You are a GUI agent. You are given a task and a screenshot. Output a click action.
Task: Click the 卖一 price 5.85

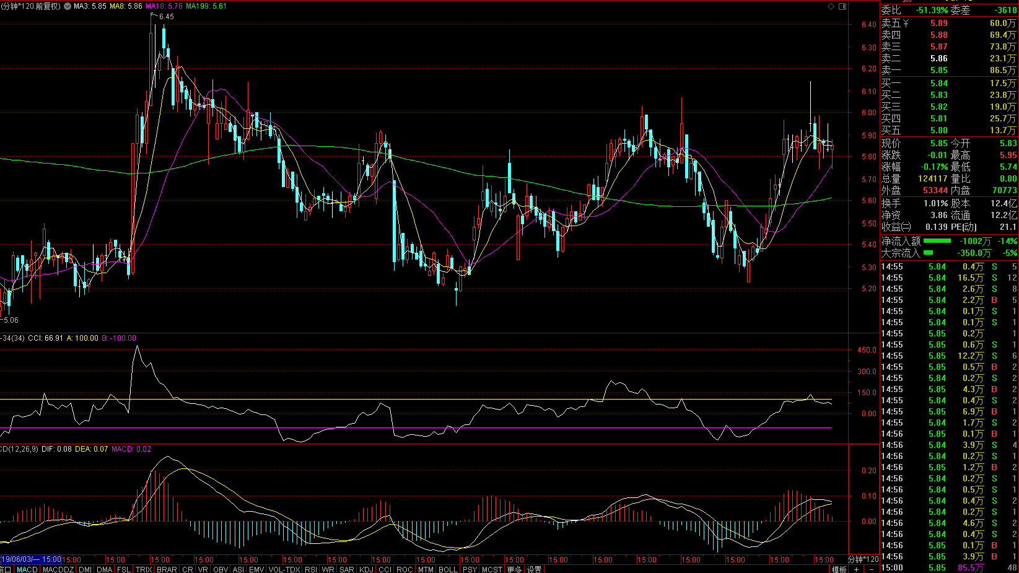[x=939, y=71]
